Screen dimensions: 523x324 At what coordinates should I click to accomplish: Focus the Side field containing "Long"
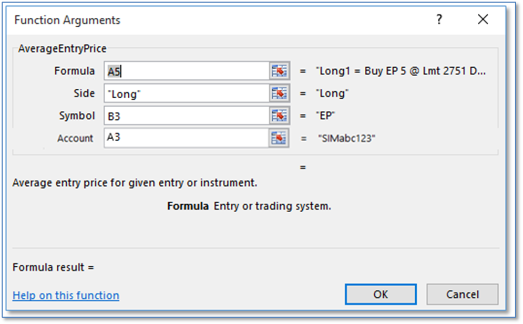pyautogui.click(x=187, y=93)
